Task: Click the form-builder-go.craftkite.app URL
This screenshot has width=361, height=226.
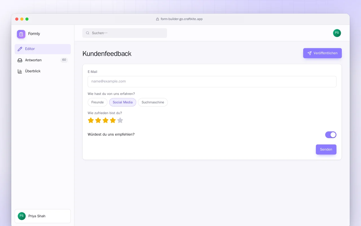Action: click(x=182, y=19)
